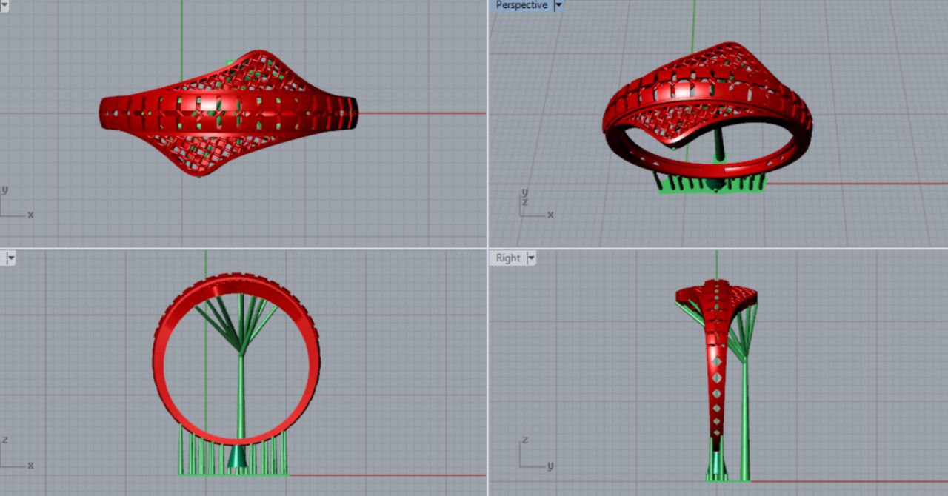Open the bottom-left viewport menu arrow
This screenshot has width=948, height=496.
pyautogui.click(x=10, y=258)
